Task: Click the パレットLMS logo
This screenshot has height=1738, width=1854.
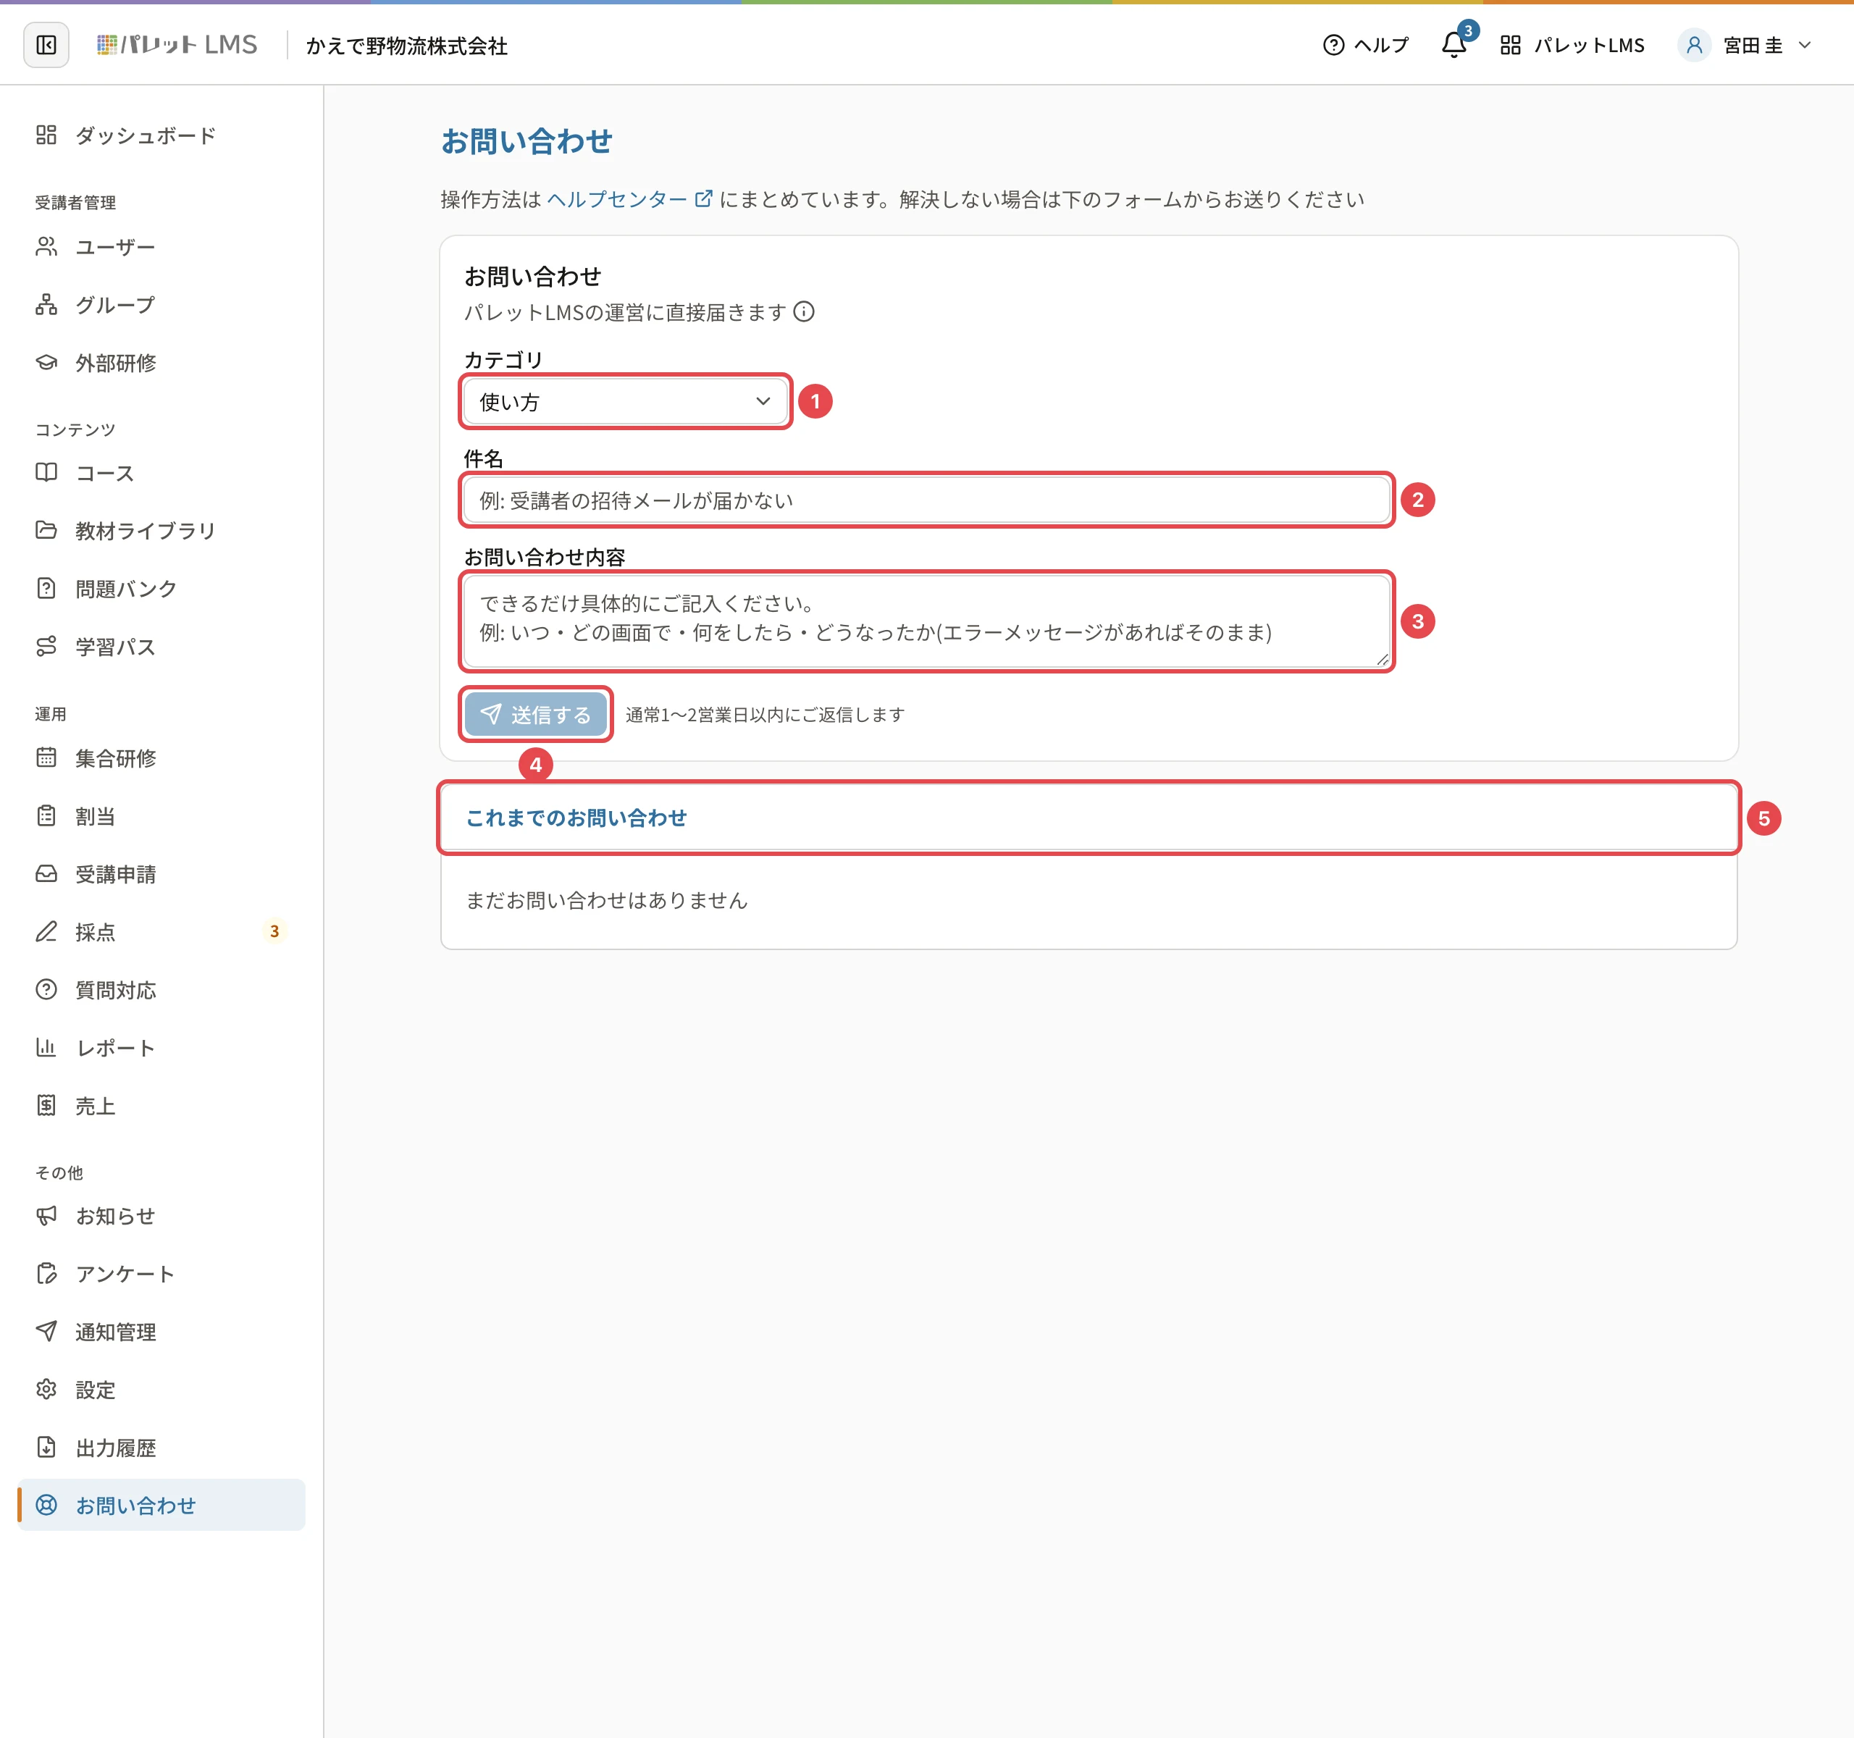Action: pos(176,45)
